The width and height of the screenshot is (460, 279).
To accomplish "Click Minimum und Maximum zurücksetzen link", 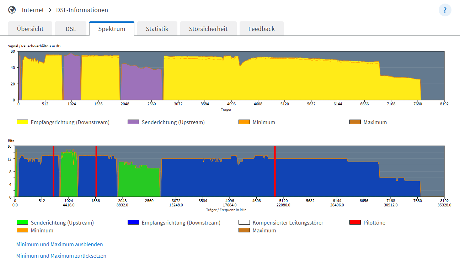I will 61,256.
